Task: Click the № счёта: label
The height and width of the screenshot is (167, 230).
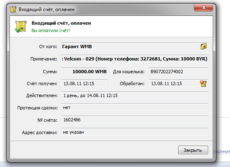Action: [x=47, y=120]
